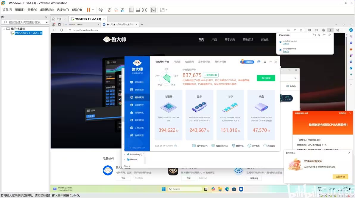
Task: Click the green 再次评测 button
Action: [x=266, y=78]
